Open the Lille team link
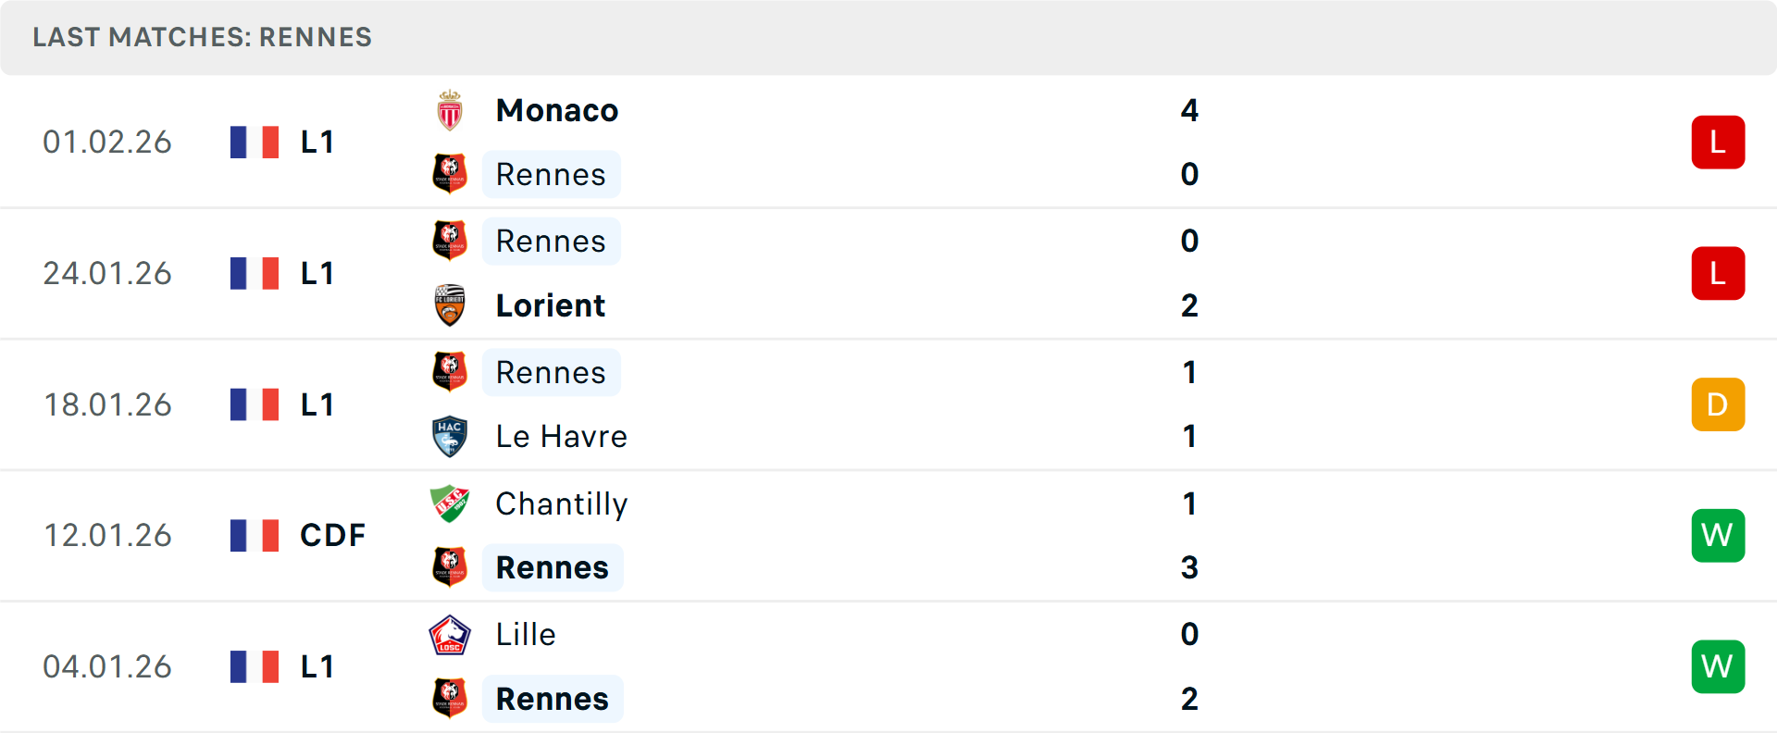This screenshot has height=733, width=1777. click(x=526, y=635)
